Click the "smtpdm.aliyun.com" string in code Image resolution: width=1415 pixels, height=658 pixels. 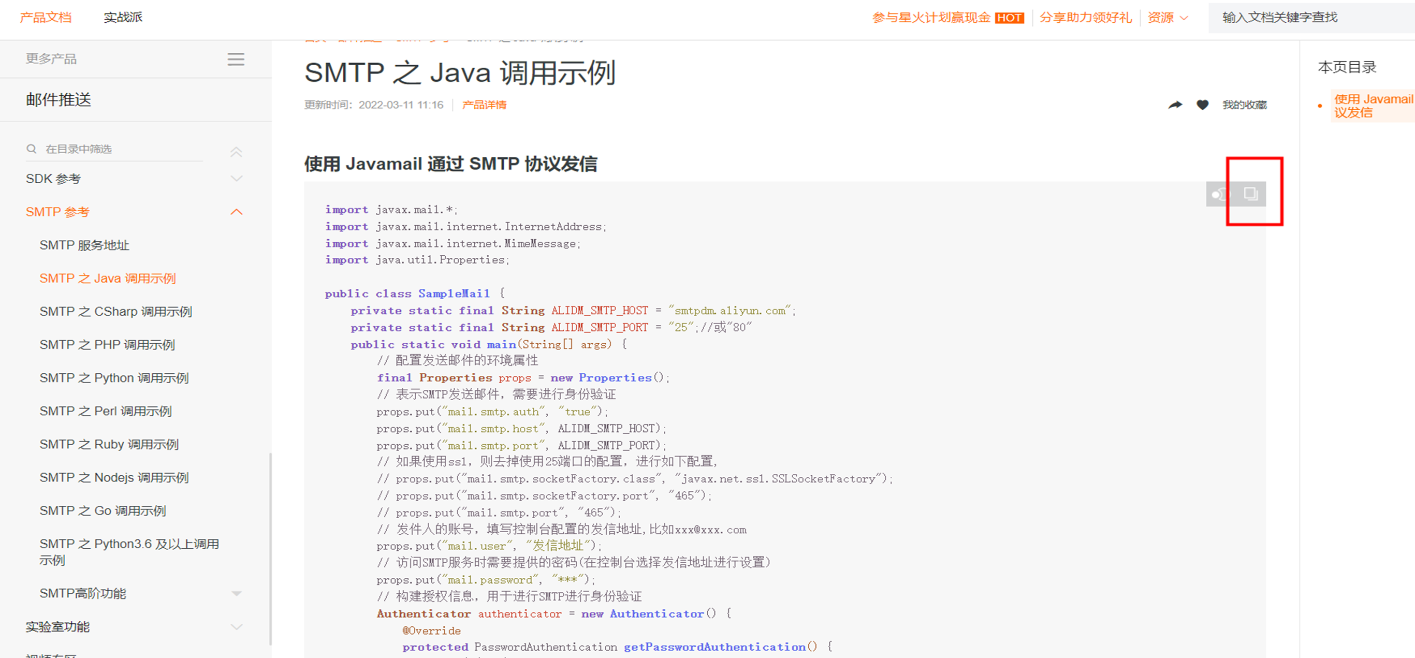point(730,310)
